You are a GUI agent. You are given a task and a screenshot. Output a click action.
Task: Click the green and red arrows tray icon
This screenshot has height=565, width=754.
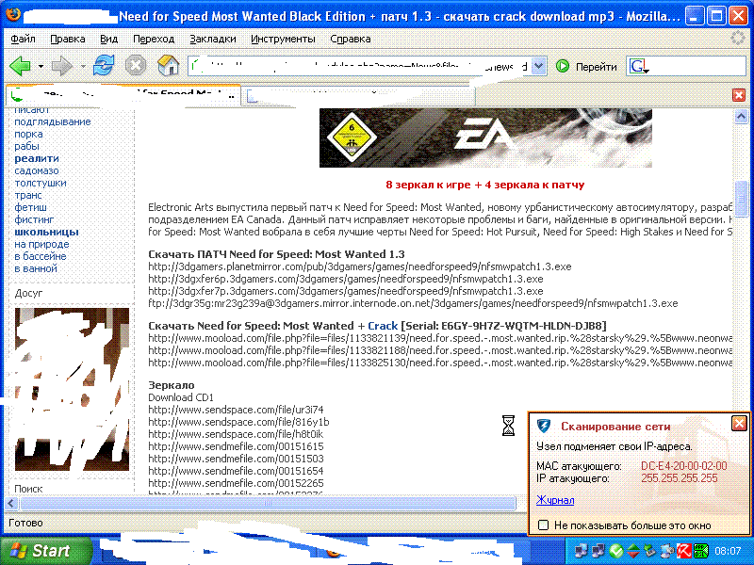(633, 551)
